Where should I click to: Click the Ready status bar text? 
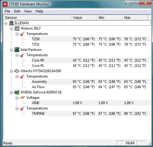pyautogui.click(x=8, y=143)
